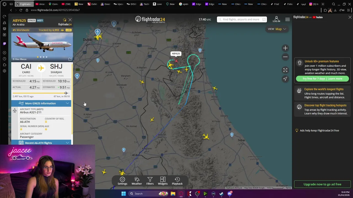Screen dimensions: 353x198
Task: Click the A321 type badge
Action: click(40, 20)
